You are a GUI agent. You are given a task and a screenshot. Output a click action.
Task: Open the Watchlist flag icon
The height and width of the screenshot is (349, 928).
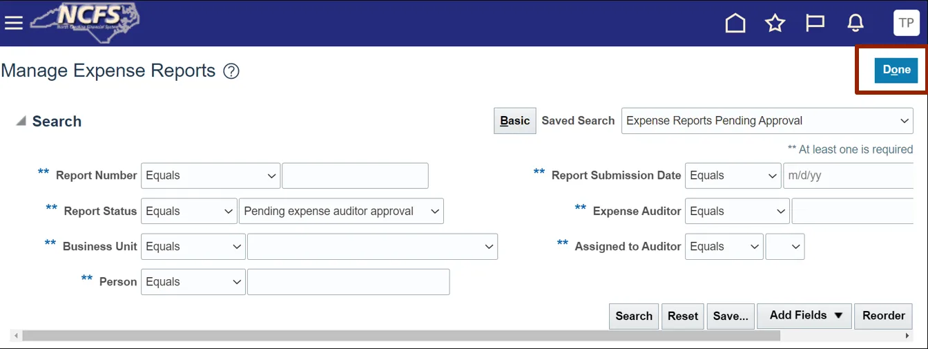tap(815, 23)
